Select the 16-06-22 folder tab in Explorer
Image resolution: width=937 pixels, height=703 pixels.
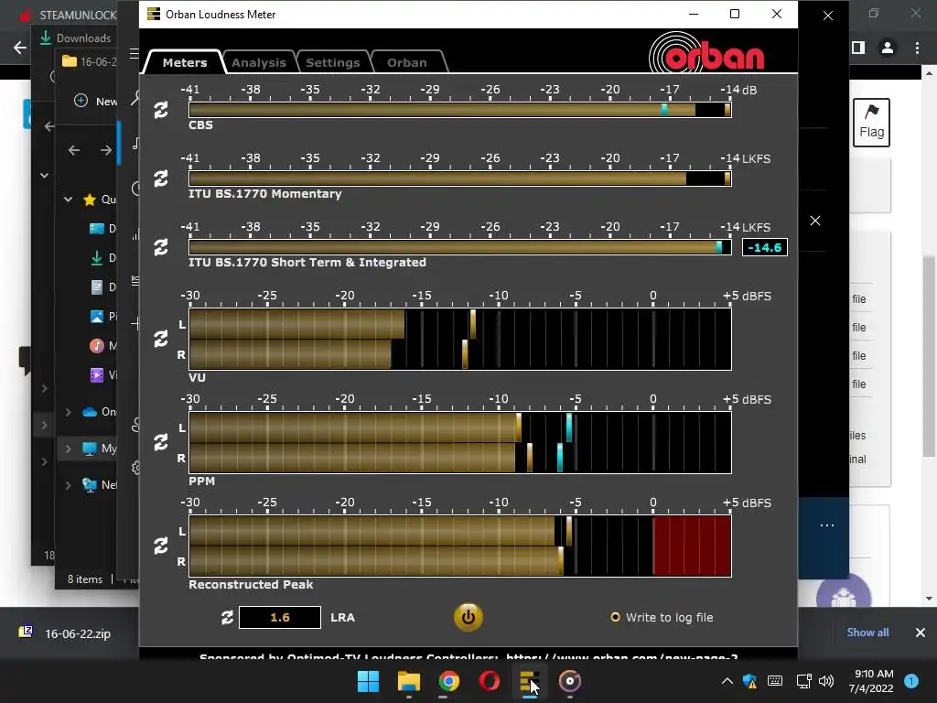90,61
